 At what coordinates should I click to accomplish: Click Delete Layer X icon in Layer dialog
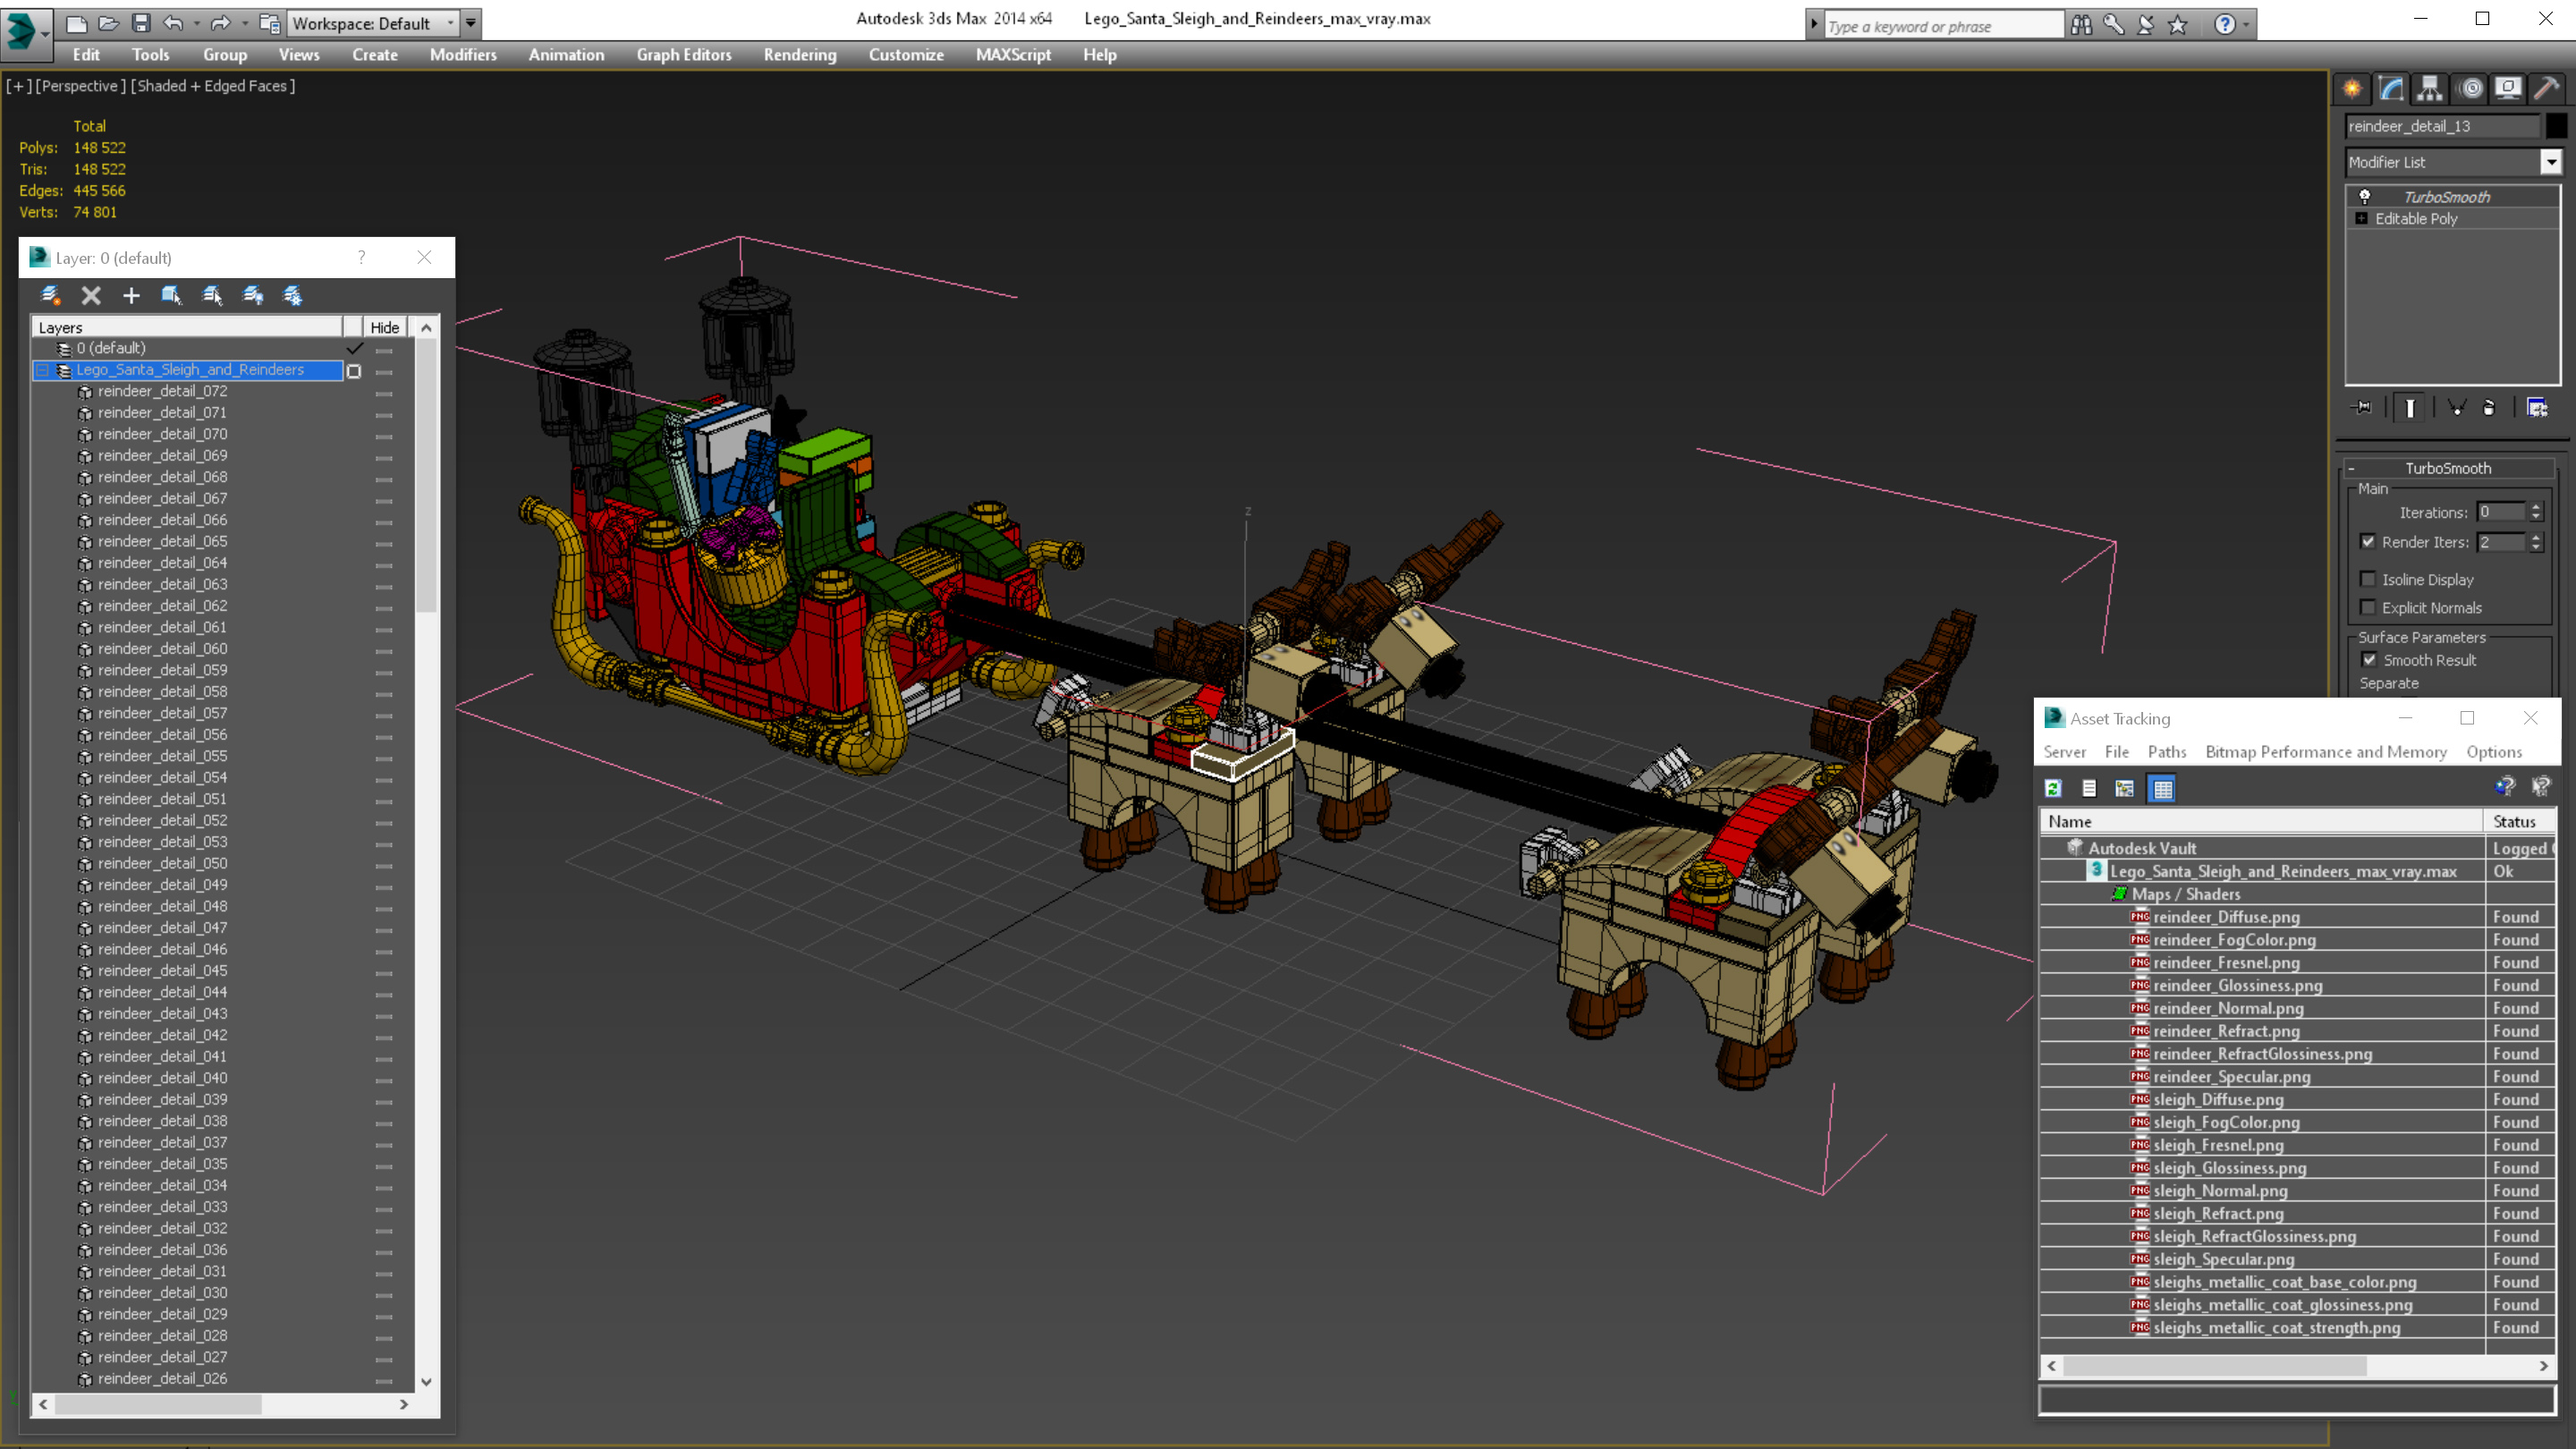91,295
